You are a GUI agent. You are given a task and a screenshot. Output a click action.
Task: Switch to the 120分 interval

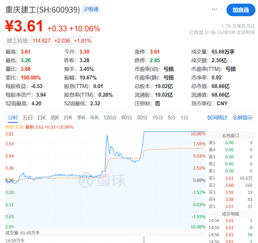tap(110, 118)
